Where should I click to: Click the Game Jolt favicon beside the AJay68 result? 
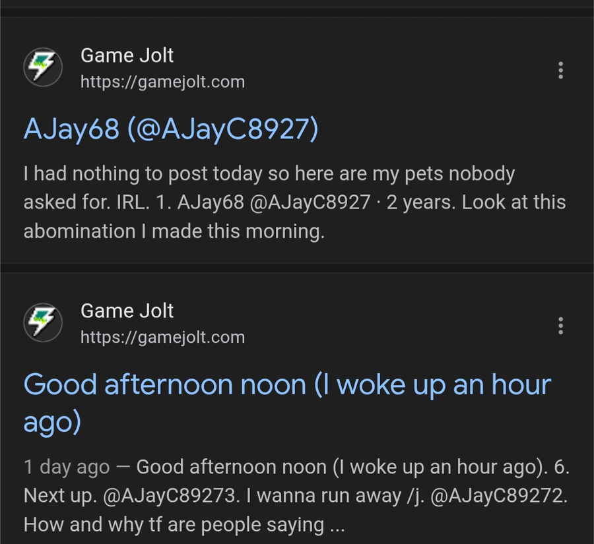coord(43,68)
